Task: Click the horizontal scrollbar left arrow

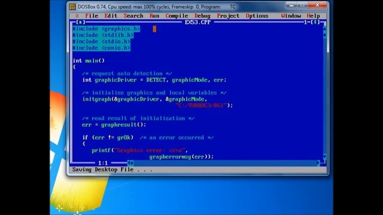Action: pyautogui.click(x=129, y=163)
